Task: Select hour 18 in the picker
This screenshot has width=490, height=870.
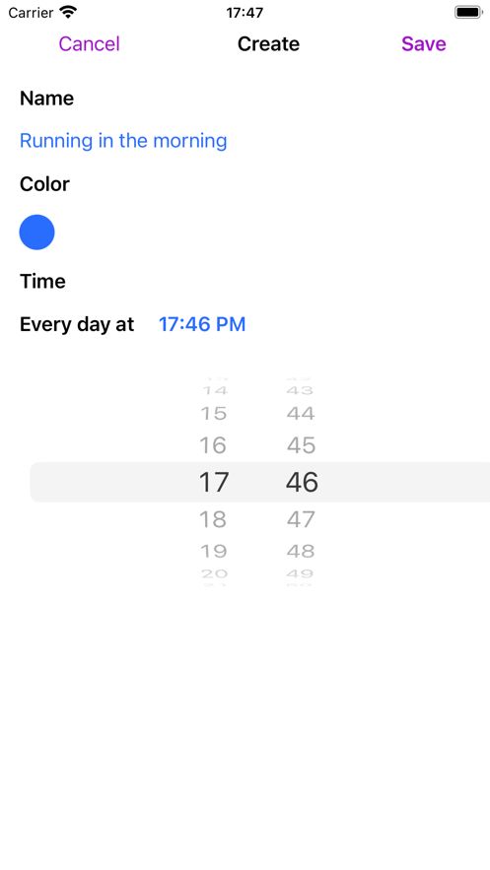Action: point(213,519)
